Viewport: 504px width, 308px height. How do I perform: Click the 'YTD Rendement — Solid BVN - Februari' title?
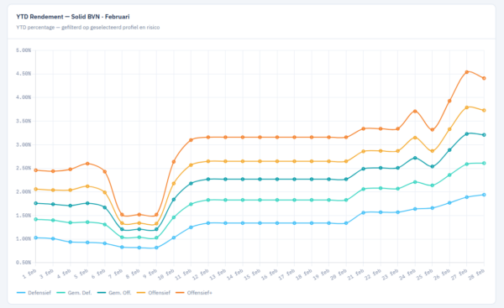[x=73, y=17]
